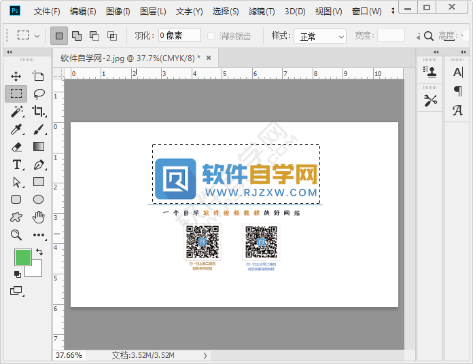Click the ruler origin corner box
The width and height of the screenshot is (473, 364).
(x=58, y=73)
